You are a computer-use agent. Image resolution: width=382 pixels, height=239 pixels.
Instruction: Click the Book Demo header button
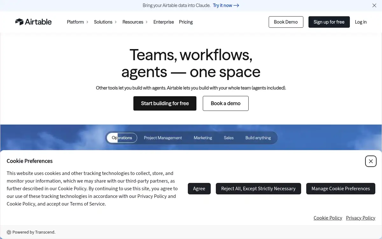286,22
